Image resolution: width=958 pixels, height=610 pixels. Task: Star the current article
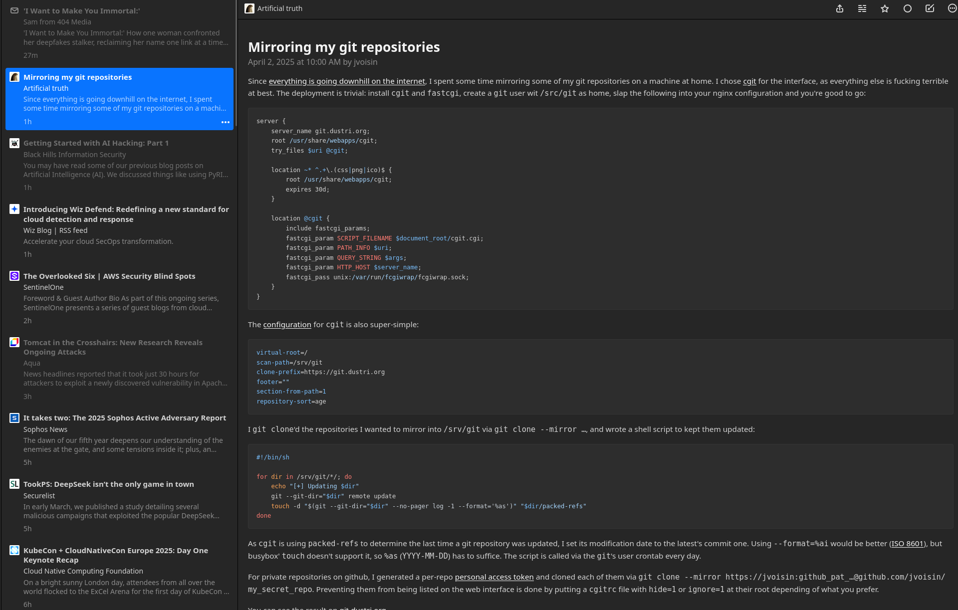click(x=885, y=8)
